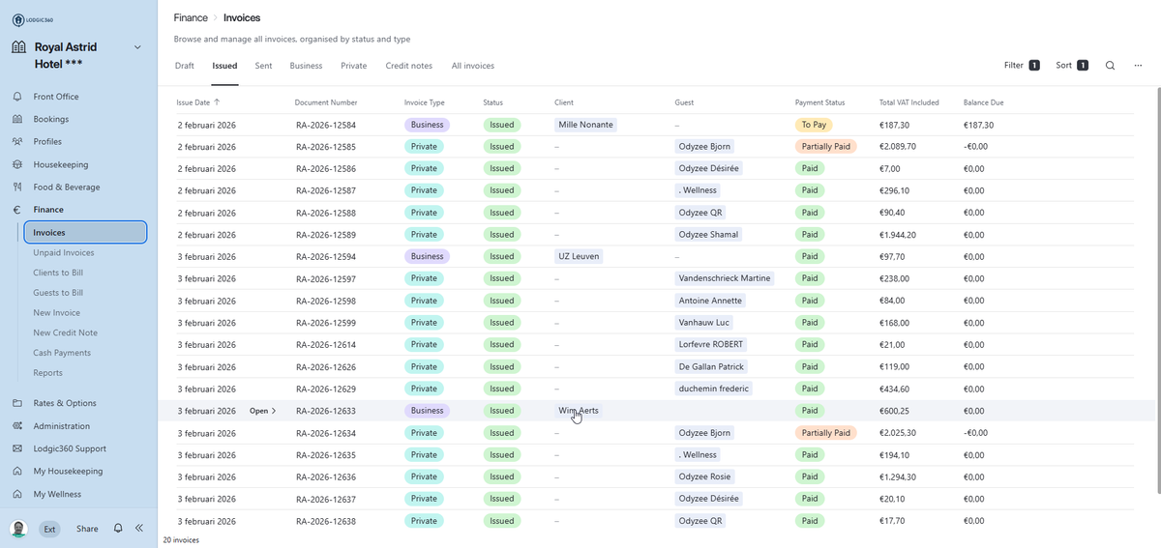Image resolution: width=1161 pixels, height=548 pixels.
Task: Click guest Lorfevre ROBERT
Action: click(x=711, y=345)
